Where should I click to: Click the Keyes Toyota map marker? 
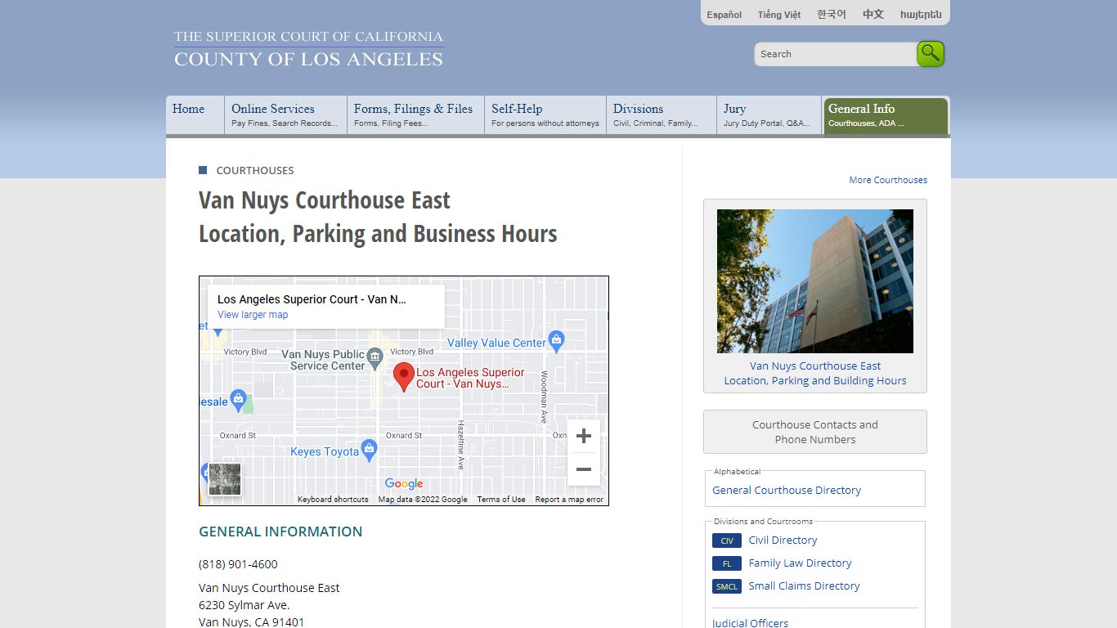370,449
